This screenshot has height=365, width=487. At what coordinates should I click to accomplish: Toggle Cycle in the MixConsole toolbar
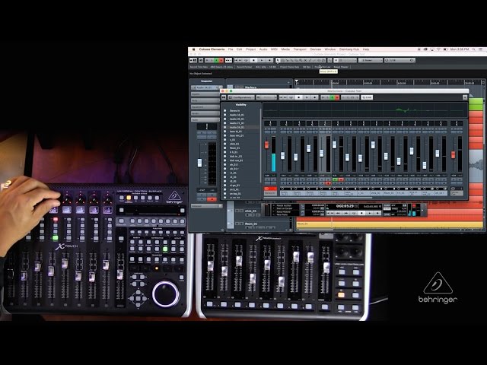pos(291,97)
